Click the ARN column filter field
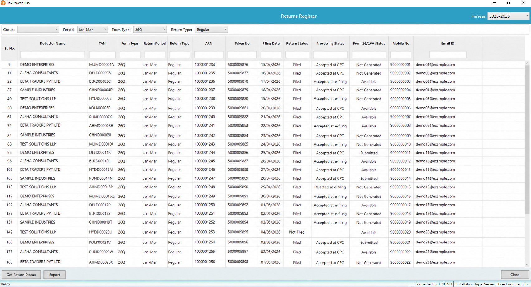This screenshot has width=531, height=287. click(x=209, y=55)
